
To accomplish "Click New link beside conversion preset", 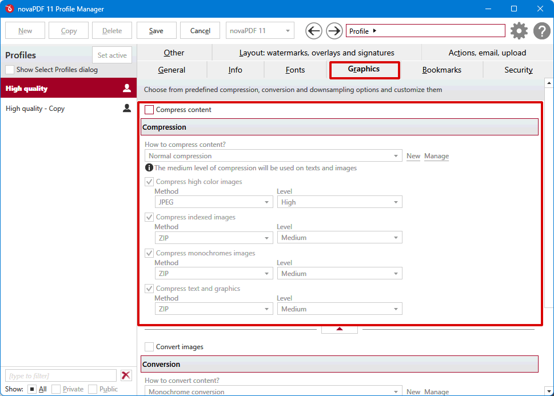I will coord(413,391).
